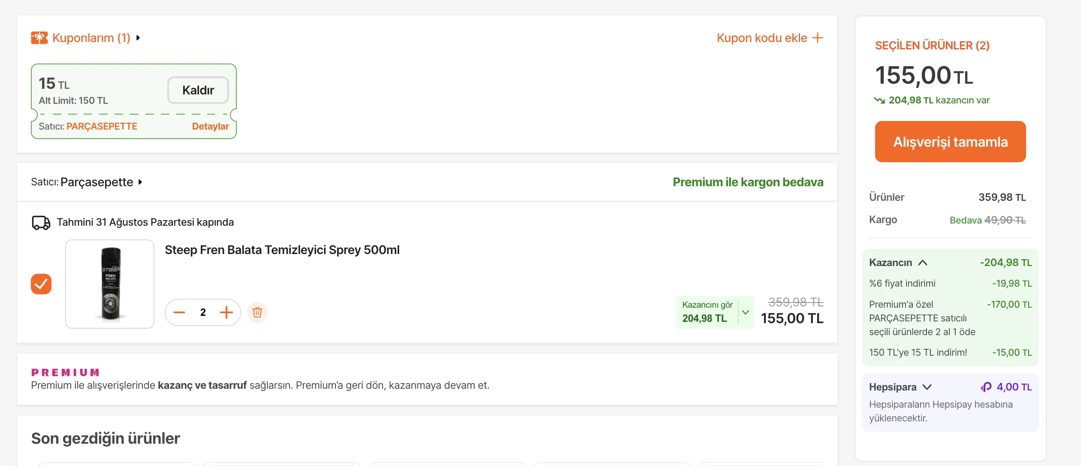Viewport: 1081px width, 466px height.
Task: Uncheck the Steep Fren Balata product checkbox
Action: pos(41,284)
